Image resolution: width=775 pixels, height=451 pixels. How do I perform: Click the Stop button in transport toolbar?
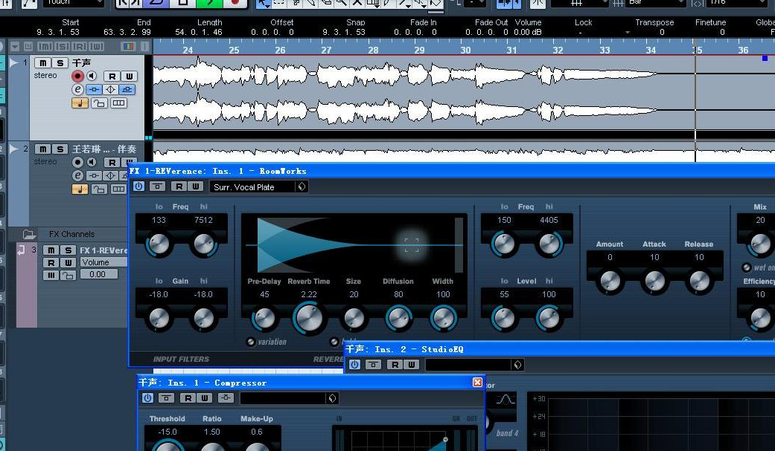[182, 3]
